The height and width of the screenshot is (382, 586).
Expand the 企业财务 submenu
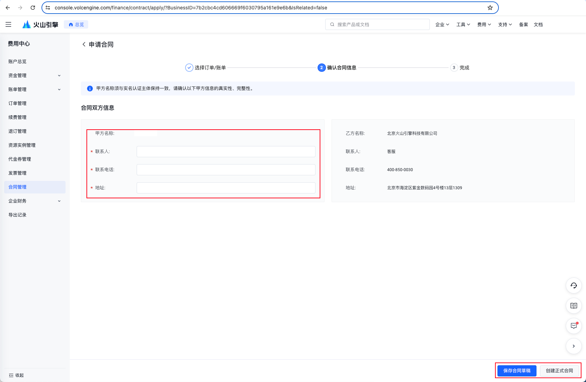[x=59, y=201]
